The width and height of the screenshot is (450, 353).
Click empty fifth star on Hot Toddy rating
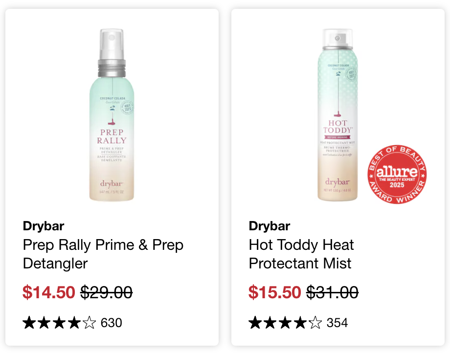point(315,323)
